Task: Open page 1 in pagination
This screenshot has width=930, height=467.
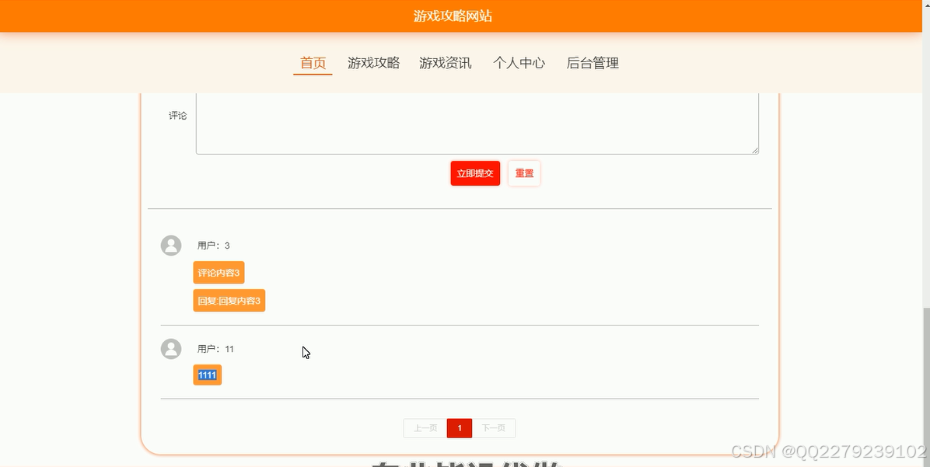Action: click(460, 427)
